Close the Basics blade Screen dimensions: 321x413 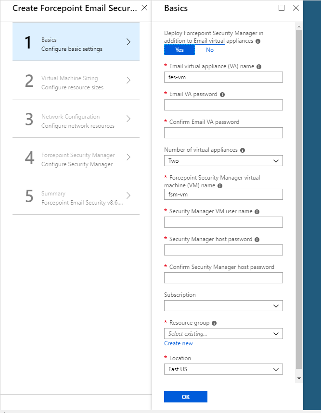point(296,8)
